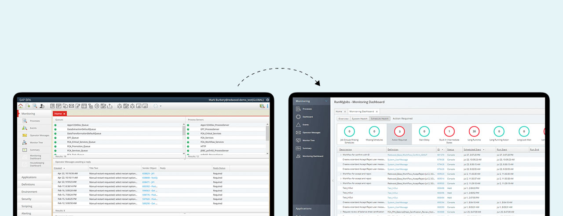Click the Summary icon in dark sidebar
Viewport: 563px width, 216px height.
(299, 148)
